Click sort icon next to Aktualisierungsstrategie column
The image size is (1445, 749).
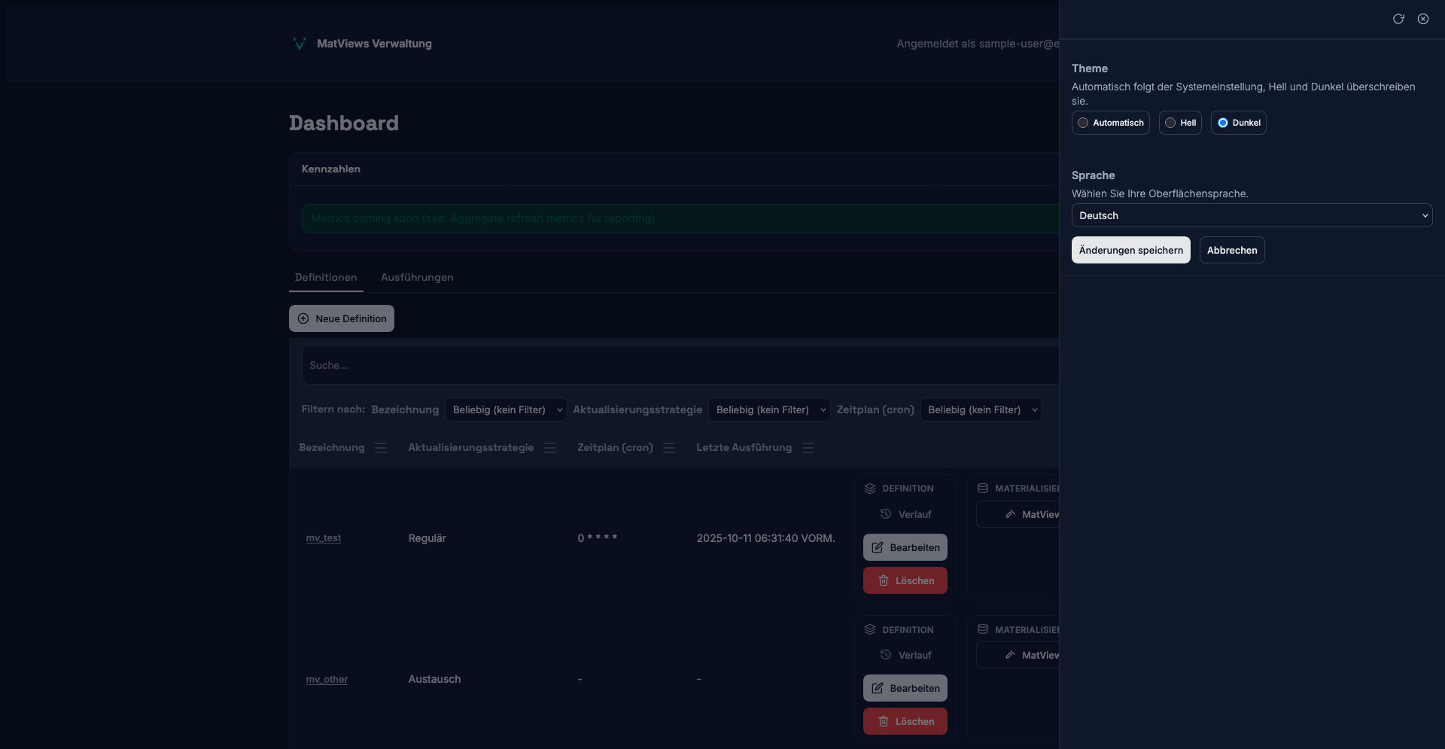coord(550,448)
